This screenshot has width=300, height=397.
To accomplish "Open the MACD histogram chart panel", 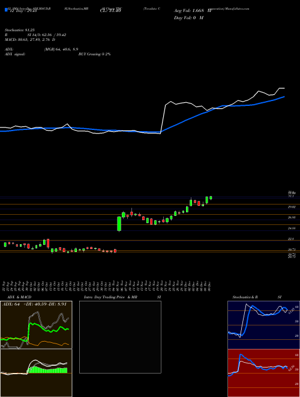I will tap(36, 373).
